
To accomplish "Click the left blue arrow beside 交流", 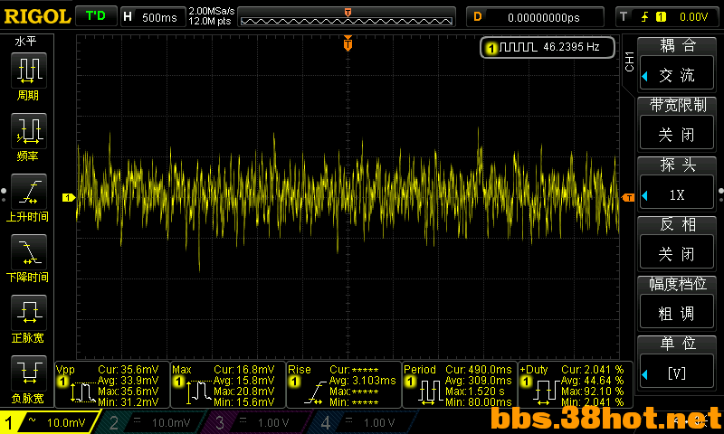I will coord(644,76).
